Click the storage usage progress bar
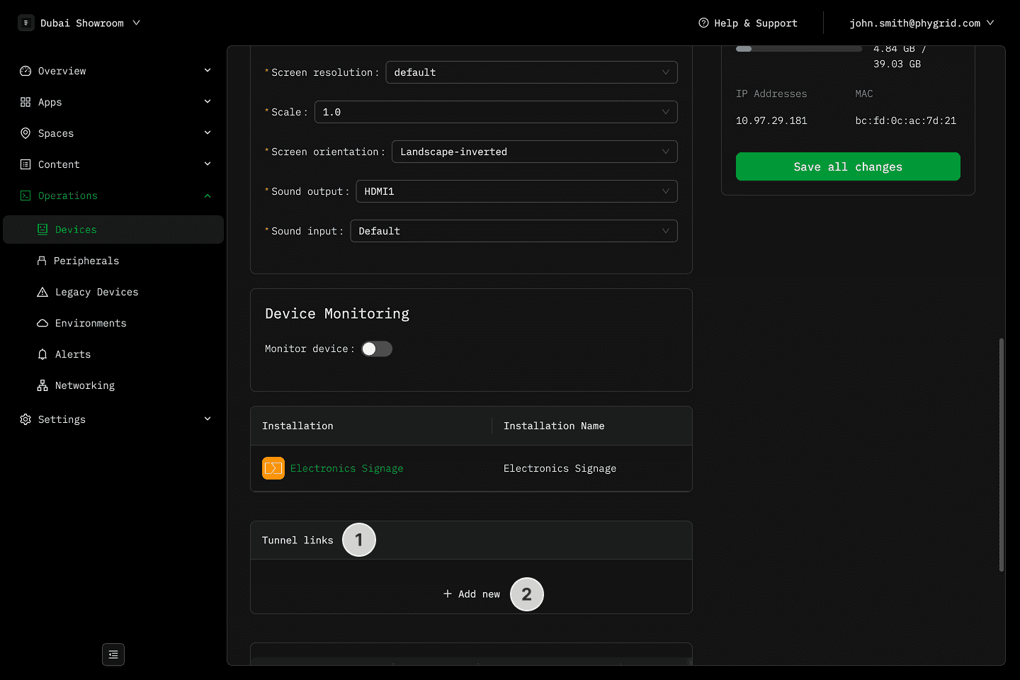The width and height of the screenshot is (1020, 680). pos(799,49)
